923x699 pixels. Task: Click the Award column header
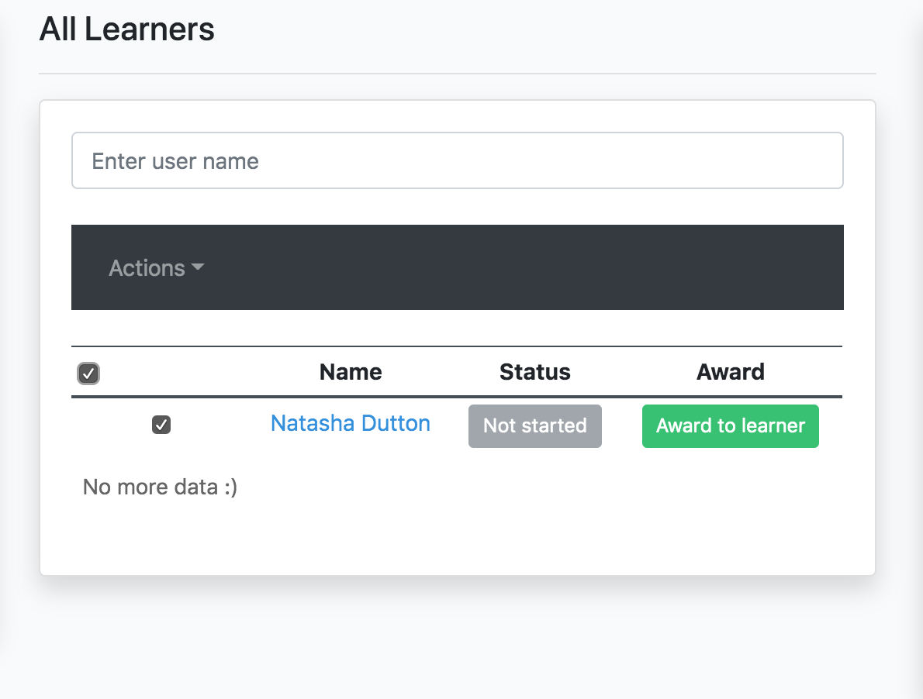(731, 372)
